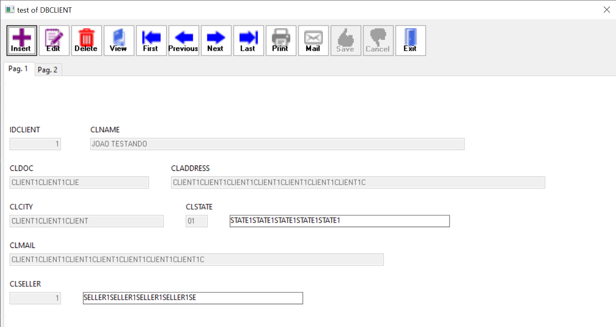616x327 pixels.
Task: Click the Mail toolbar button
Action: 314,40
